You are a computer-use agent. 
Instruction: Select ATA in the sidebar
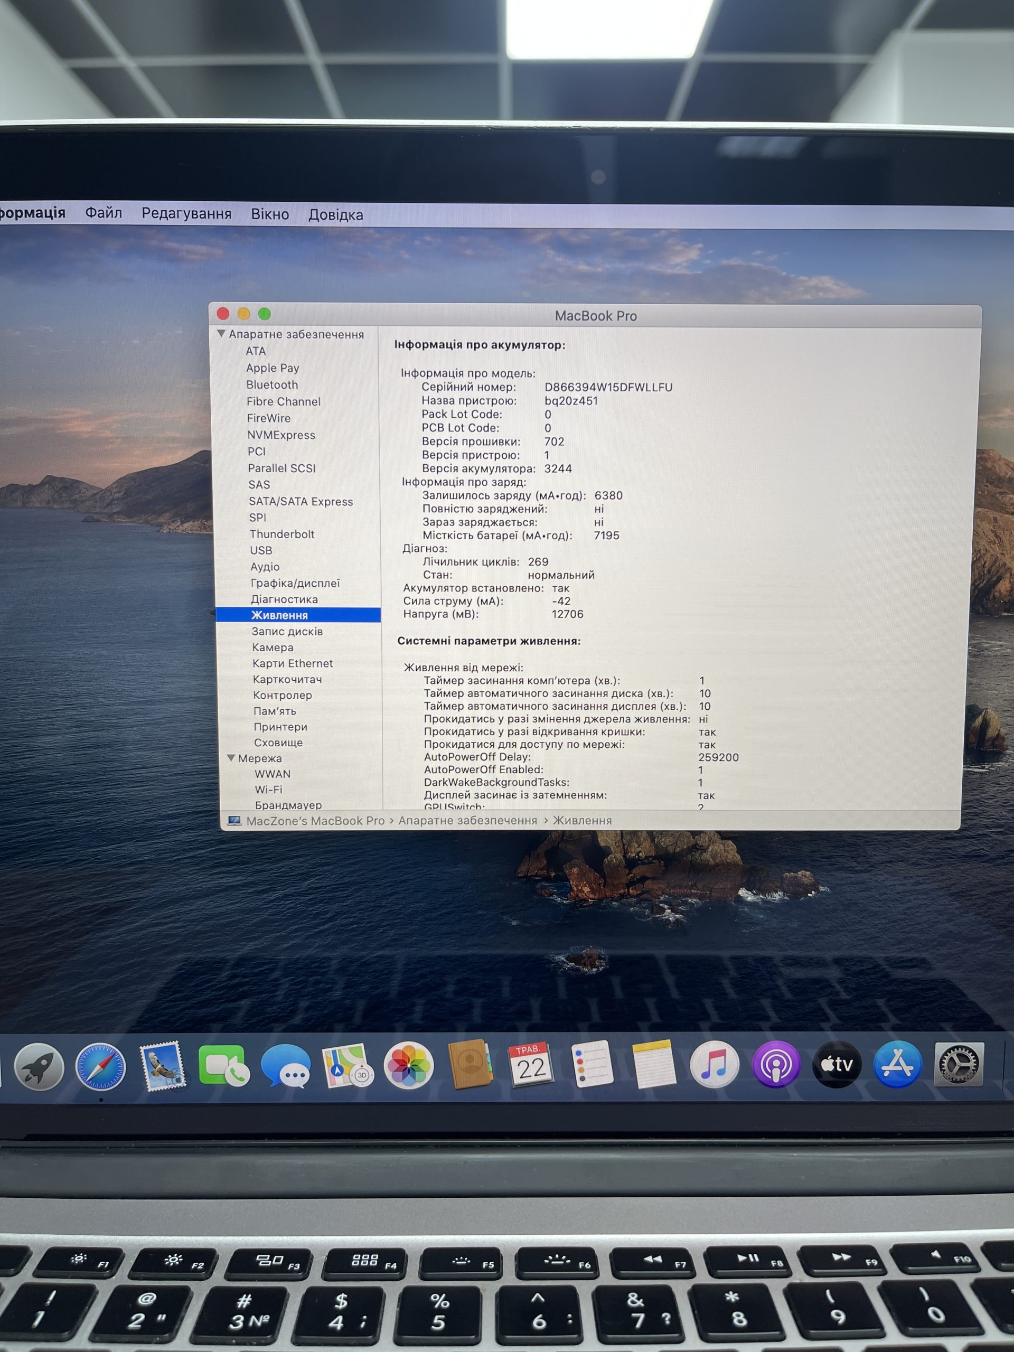[x=256, y=351]
